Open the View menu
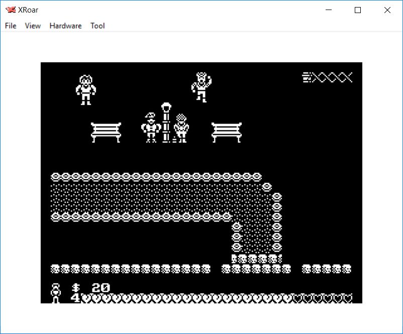The height and width of the screenshot is (334, 403). [x=33, y=26]
